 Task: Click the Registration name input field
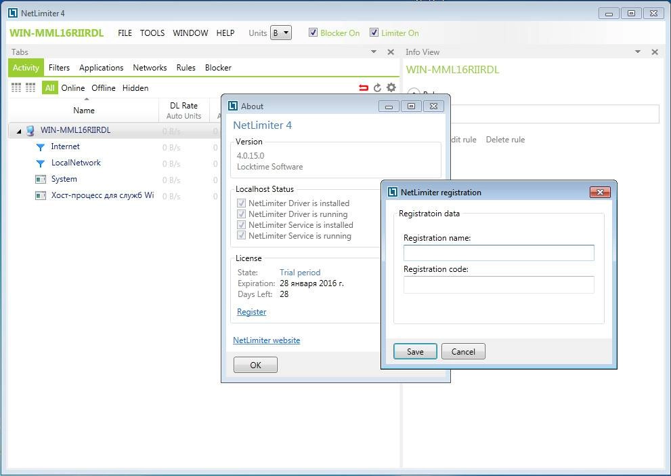(498, 253)
